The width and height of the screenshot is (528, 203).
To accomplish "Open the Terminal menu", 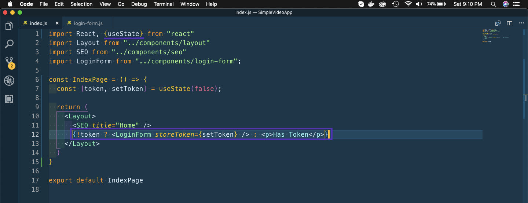I will [164, 4].
